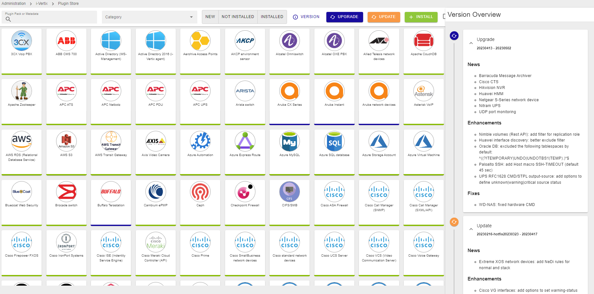
Task: Click the orange Update timeline icon
Action: [x=454, y=222]
